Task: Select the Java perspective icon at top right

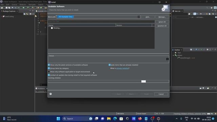Action: click(215, 8)
